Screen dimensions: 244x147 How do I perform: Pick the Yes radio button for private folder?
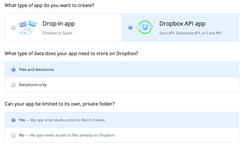click(14, 120)
